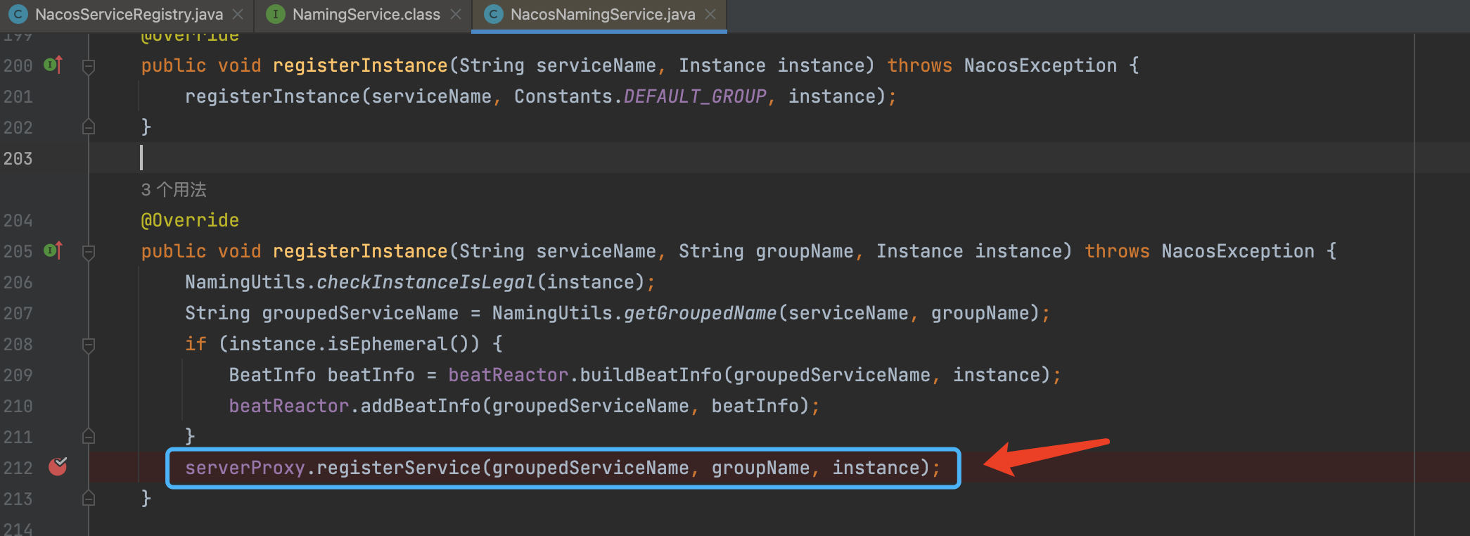Click getGroupedName on line 207
Image resolution: width=1470 pixels, height=536 pixels.
[x=701, y=313]
